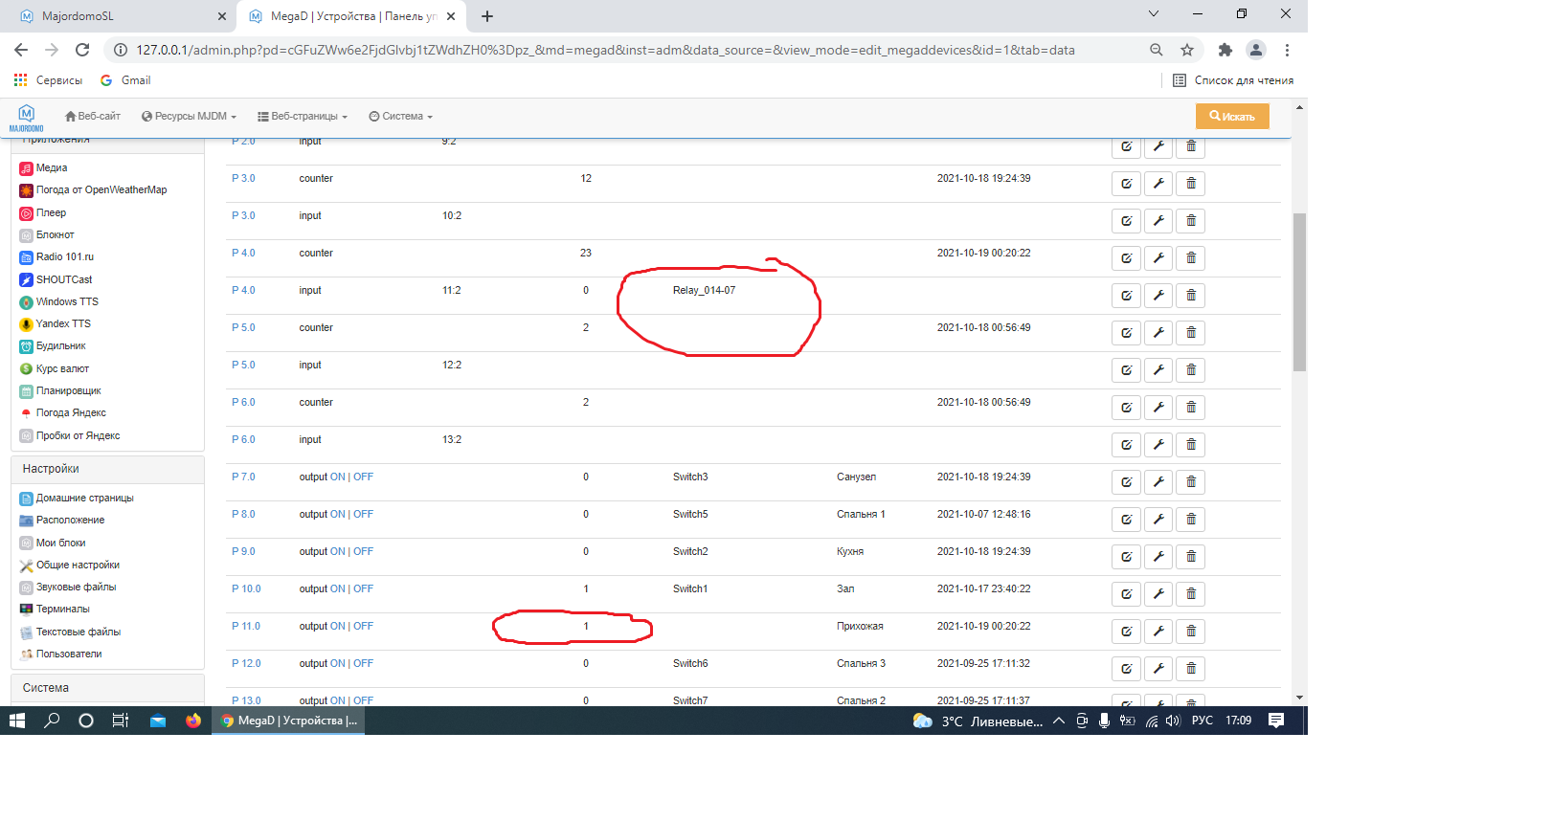Click the wrench icon for P 4.0 input row
Screen dimensions: 1551x821
click(1158, 296)
